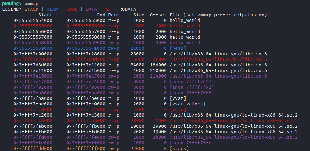
Task: Click the Start column header
Action: point(45,15)
